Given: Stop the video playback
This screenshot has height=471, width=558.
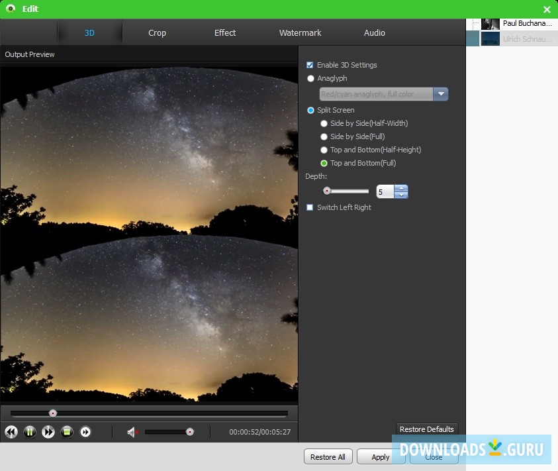Looking at the screenshot, I should click(67, 432).
